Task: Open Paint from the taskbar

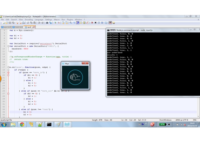Action: pyautogui.click(x=58, y=124)
